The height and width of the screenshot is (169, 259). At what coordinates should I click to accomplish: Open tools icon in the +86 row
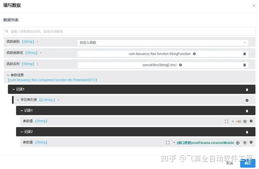click(245, 121)
